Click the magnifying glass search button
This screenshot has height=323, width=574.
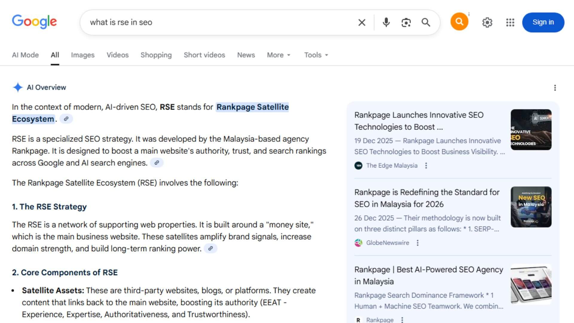pyautogui.click(x=426, y=22)
